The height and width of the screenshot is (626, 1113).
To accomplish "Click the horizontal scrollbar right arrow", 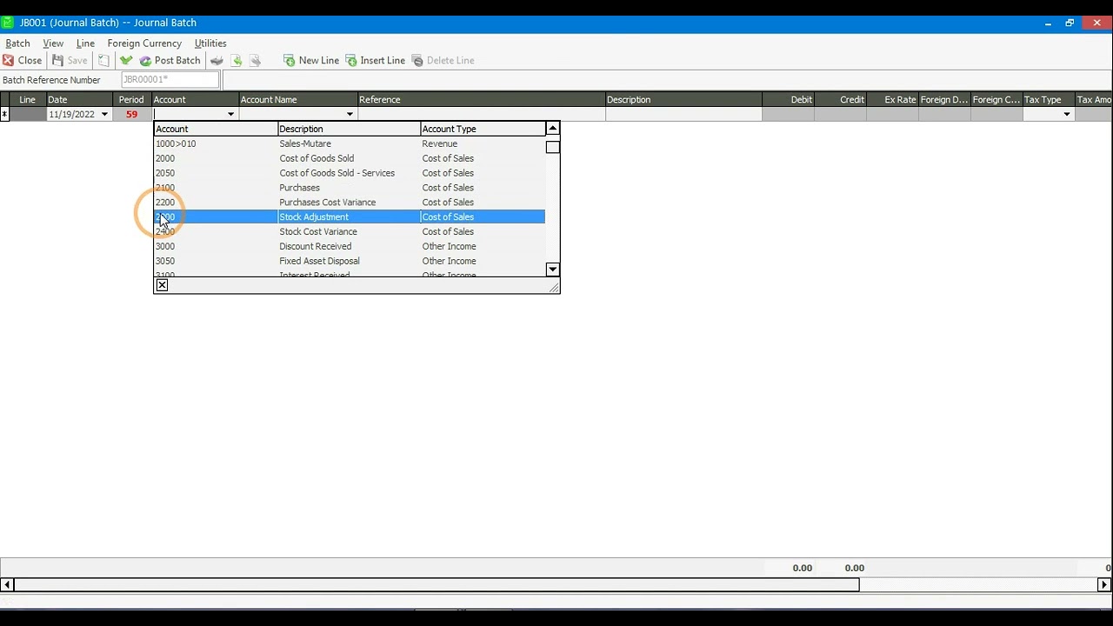I will tap(1104, 585).
